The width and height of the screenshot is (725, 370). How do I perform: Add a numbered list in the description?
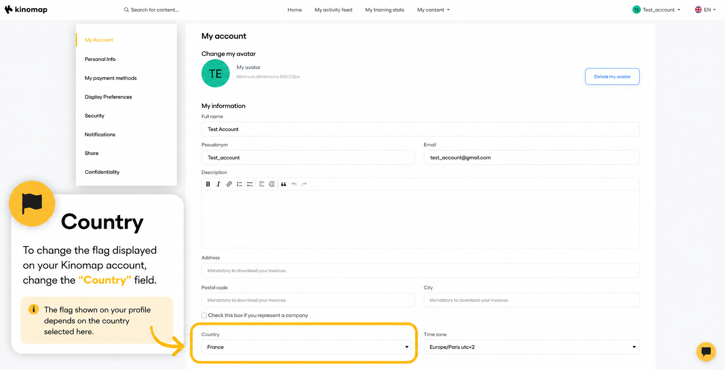point(250,184)
